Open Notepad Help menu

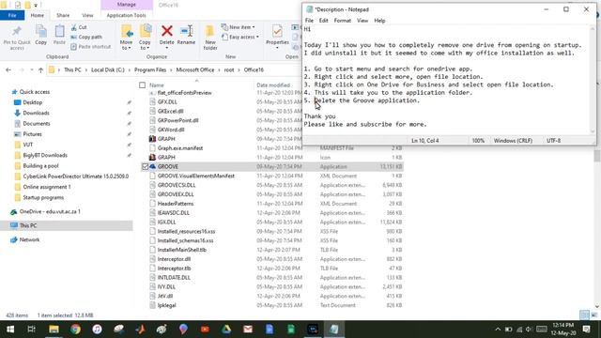point(379,21)
